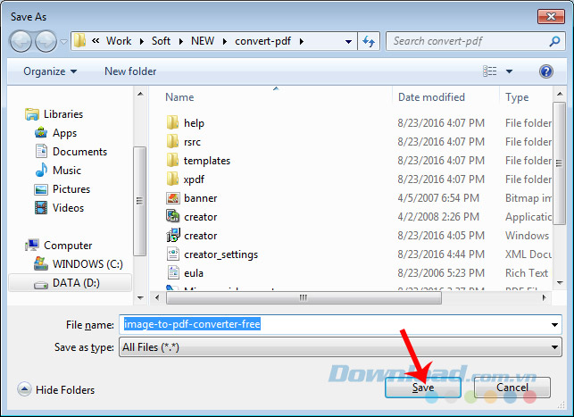Select the WINDOWS (C:) drive icon
The width and height of the screenshot is (574, 417).
[x=40, y=264]
